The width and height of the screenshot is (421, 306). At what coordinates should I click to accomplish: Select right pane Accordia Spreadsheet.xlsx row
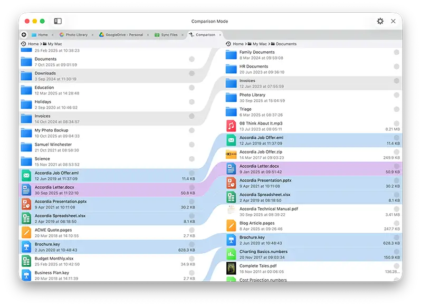tap(313, 197)
